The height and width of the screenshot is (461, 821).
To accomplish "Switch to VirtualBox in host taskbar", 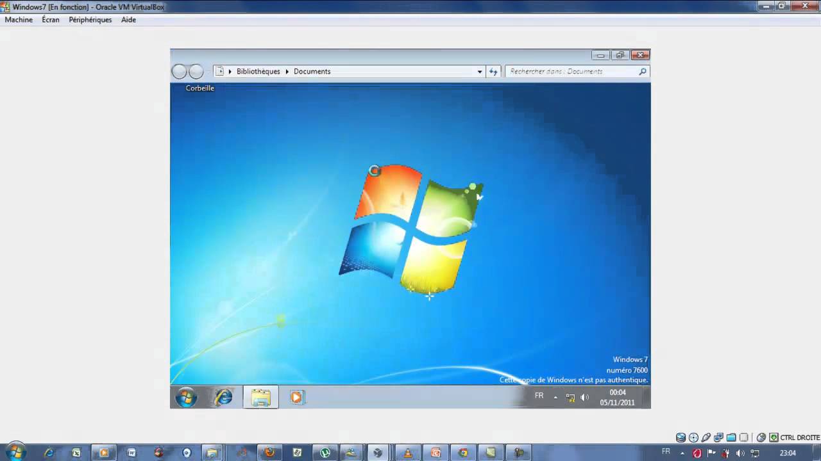I will tap(378, 453).
